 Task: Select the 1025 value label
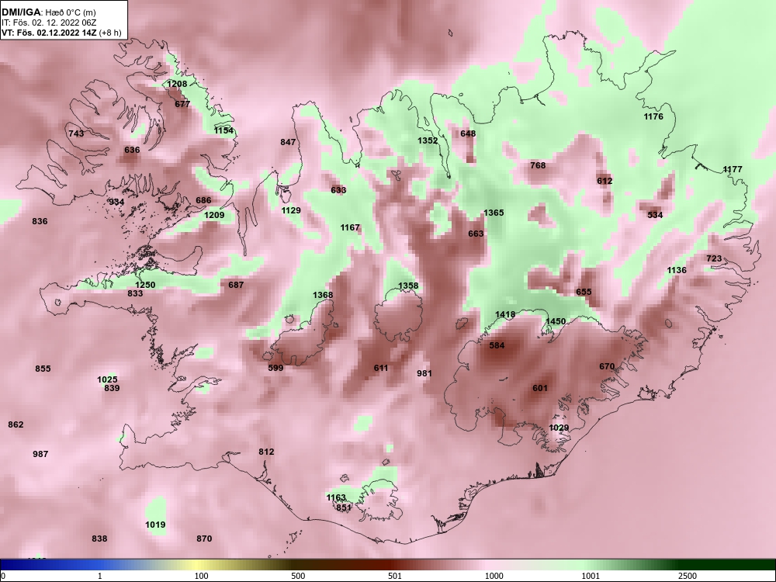[x=107, y=380]
